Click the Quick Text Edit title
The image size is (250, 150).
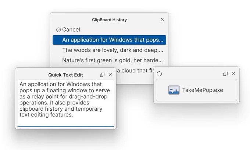[65, 75]
